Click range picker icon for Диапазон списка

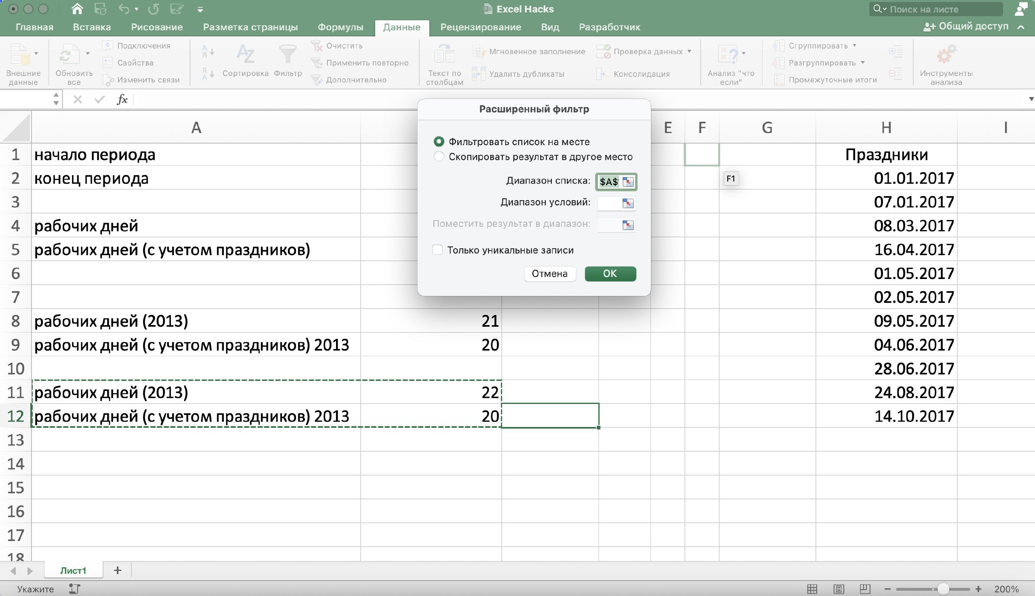coord(628,182)
